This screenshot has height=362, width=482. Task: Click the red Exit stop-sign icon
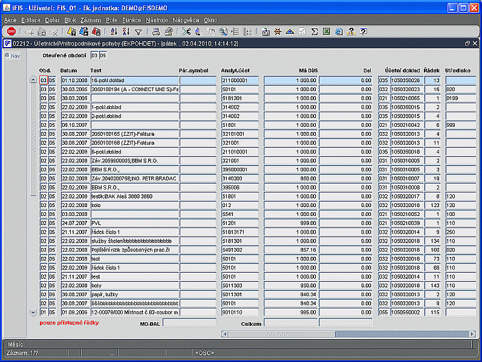point(11,31)
